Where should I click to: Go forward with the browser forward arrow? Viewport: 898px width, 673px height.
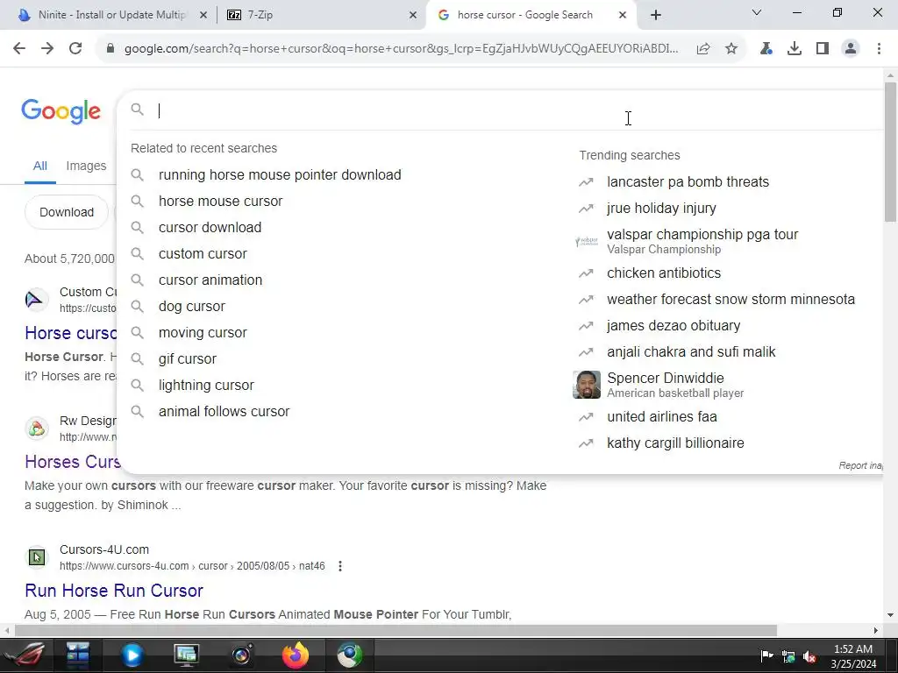(47, 49)
